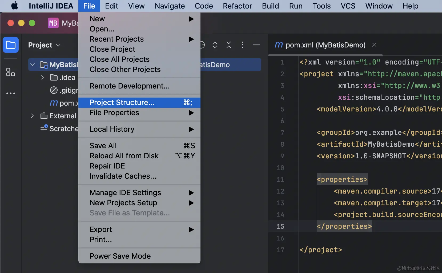442x273 pixels.
Task: Open the Project tool window folder icon
Action: click(11, 45)
